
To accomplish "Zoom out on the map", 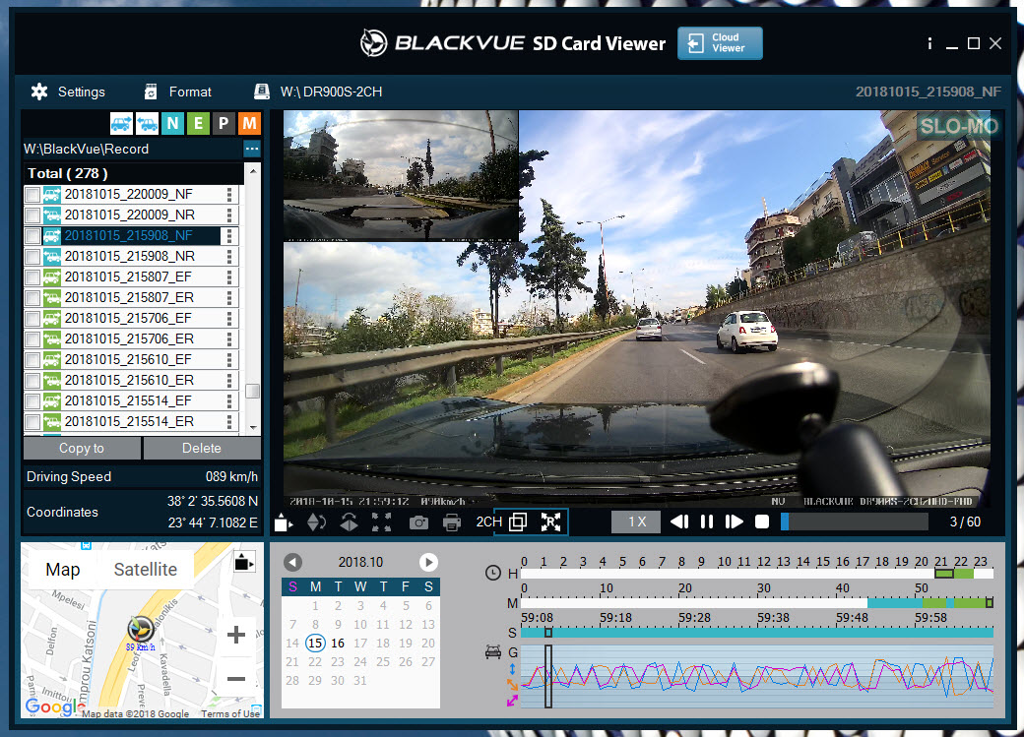I will 236,679.
